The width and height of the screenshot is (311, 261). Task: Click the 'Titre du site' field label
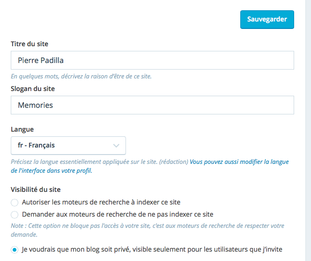(x=30, y=44)
